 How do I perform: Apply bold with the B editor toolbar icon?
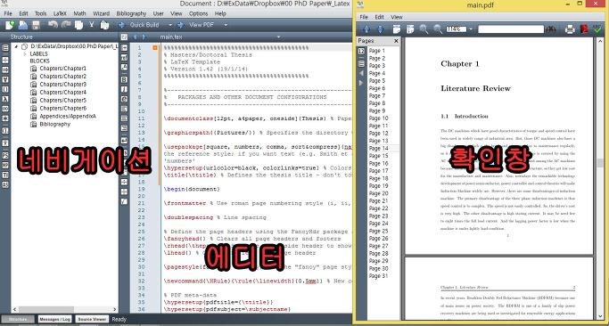(124, 79)
